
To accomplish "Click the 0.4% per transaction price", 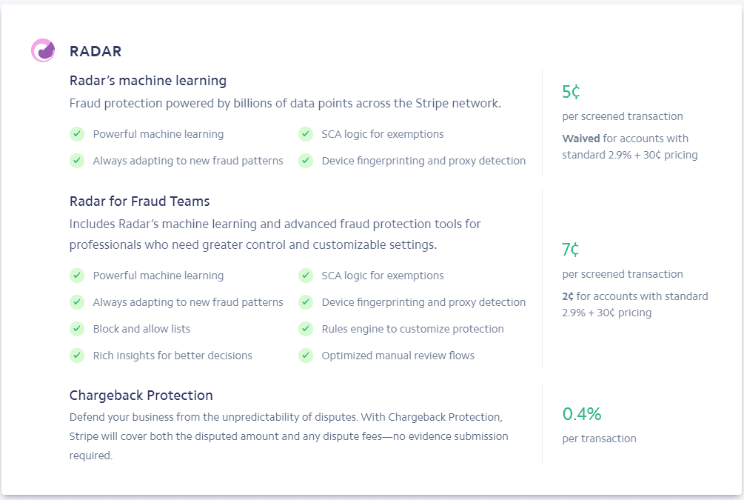I will point(582,414).
